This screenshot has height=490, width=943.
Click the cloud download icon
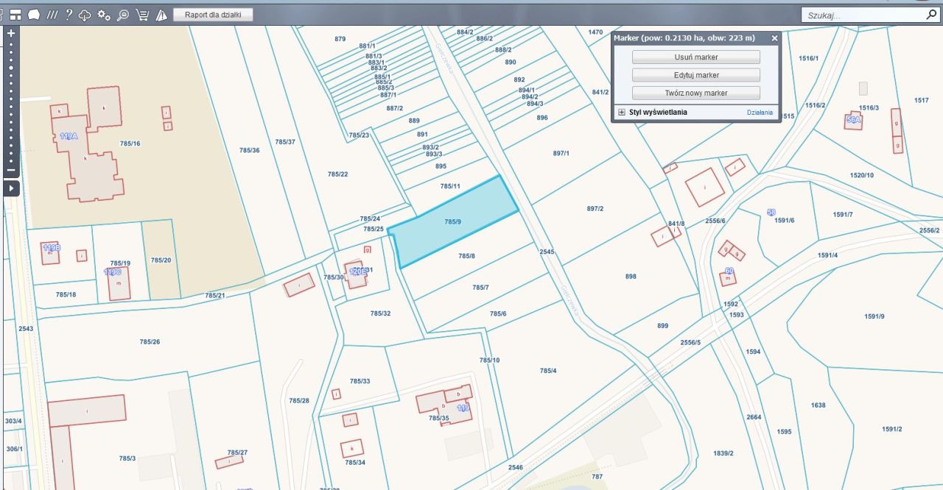(85, 15)
